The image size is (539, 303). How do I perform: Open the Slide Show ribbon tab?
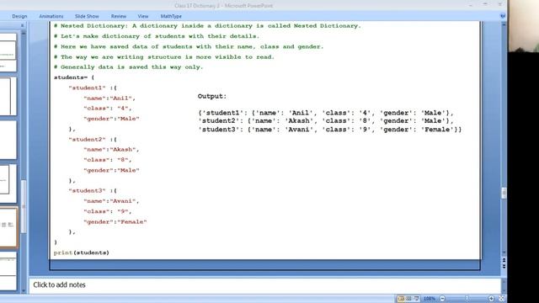pos(87,16)
